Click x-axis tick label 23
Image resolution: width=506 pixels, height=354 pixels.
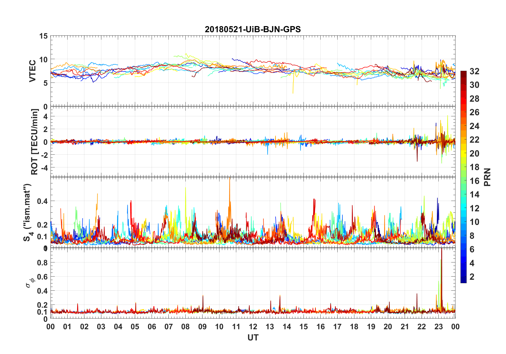(438, 327)
